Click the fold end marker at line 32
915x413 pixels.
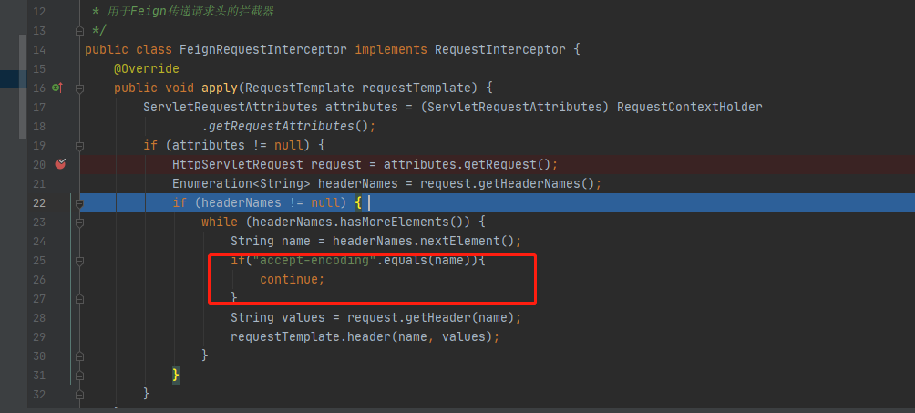(80, 394)
